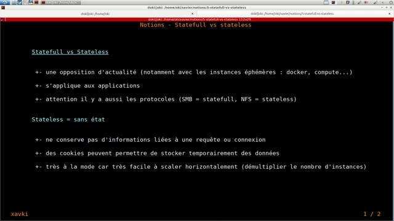
Task: Close the /home/oki terminal tab
Action: 193,14
